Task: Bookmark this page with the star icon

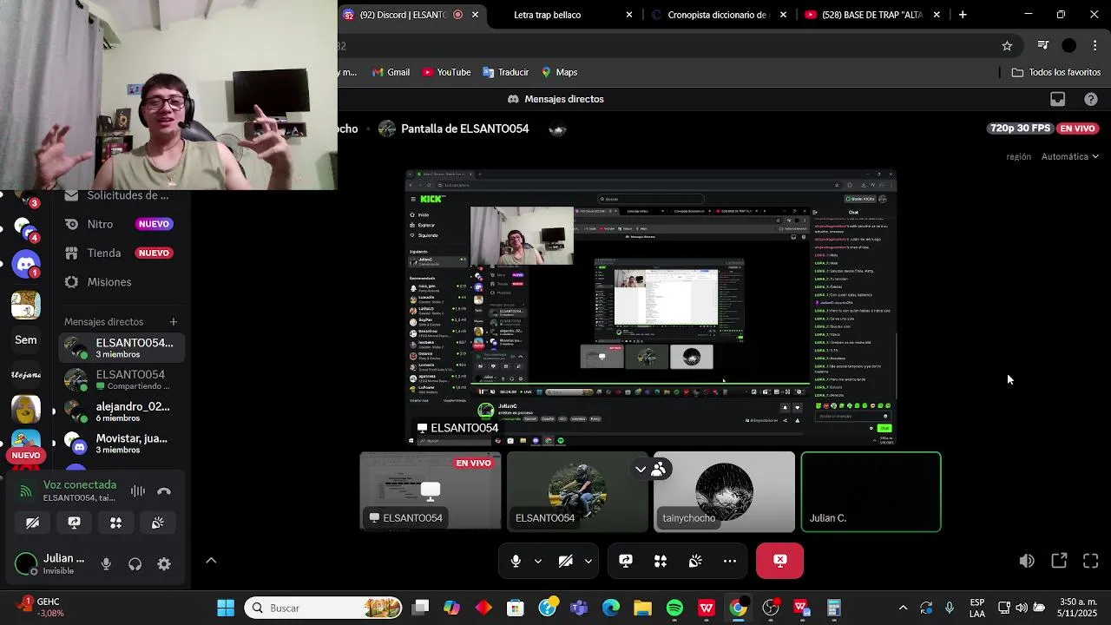Action: (1007, 46)
